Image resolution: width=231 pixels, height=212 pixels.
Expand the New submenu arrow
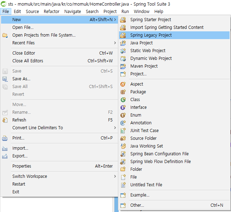[115, 19]
